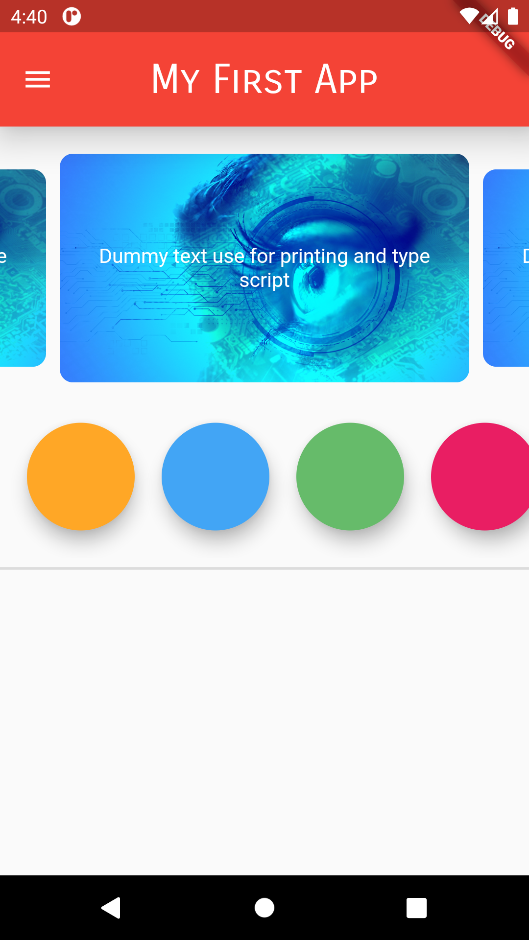The image size is (529, 940).
Task: Tap the battery icon in status bar
Action: pyautogui.click(x=513, y=16)
